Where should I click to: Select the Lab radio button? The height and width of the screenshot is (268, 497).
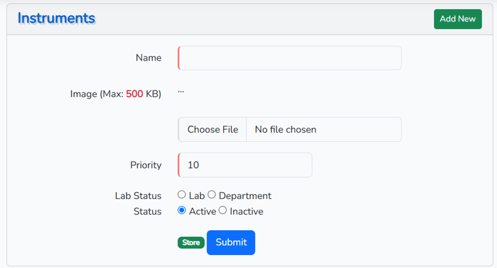182,195
